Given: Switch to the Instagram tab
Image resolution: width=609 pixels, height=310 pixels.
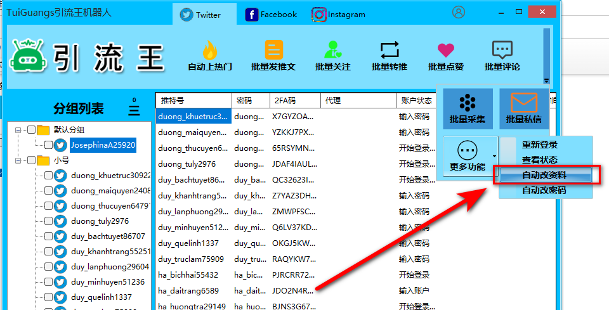Looking at the screenshot, I should 339,14.
